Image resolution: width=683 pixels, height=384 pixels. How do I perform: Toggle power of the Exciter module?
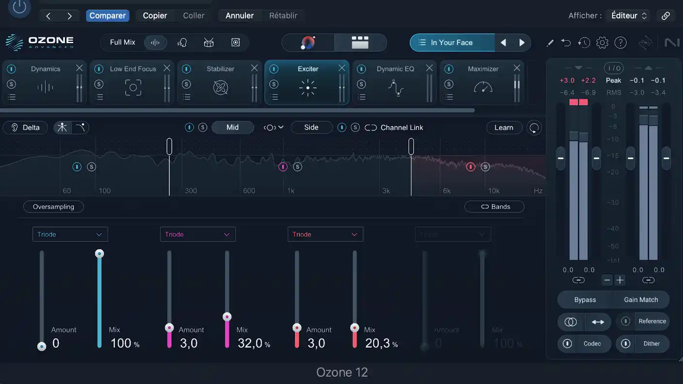274,69
